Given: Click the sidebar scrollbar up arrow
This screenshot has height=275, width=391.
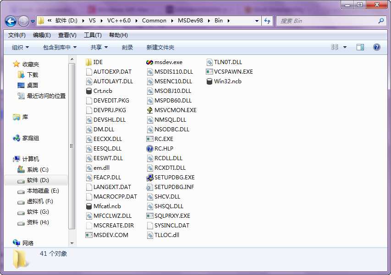Looking at the screenshot, I should [x=72, y=59].
